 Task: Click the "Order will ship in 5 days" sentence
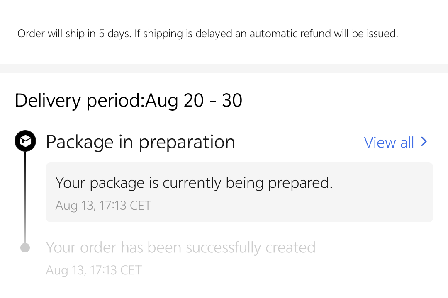pyautogui.click(x=74, y=34)
